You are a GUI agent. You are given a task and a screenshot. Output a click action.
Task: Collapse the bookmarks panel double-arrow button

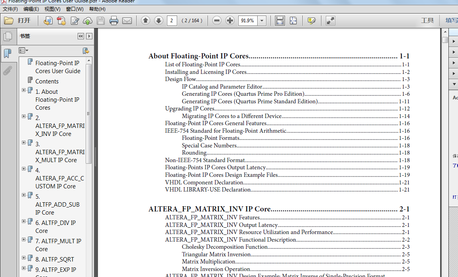click(x=81, y=36)
